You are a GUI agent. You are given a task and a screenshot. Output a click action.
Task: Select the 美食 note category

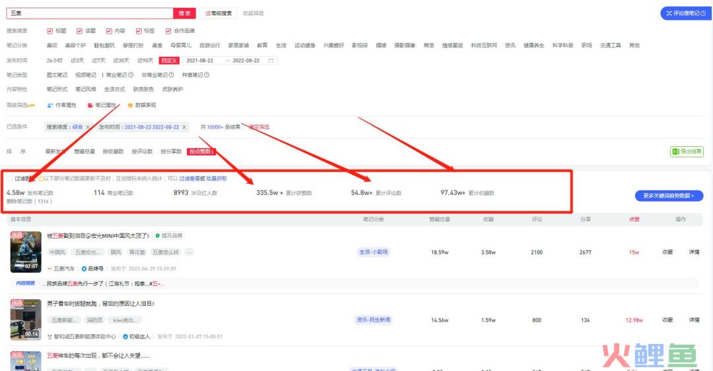coord(157,45)
